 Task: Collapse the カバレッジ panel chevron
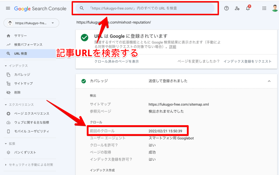tap(269, 81)
